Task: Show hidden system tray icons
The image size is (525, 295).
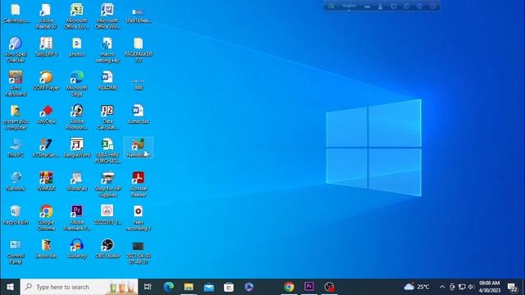Action: pyautogui.click(x=442, y=287)
